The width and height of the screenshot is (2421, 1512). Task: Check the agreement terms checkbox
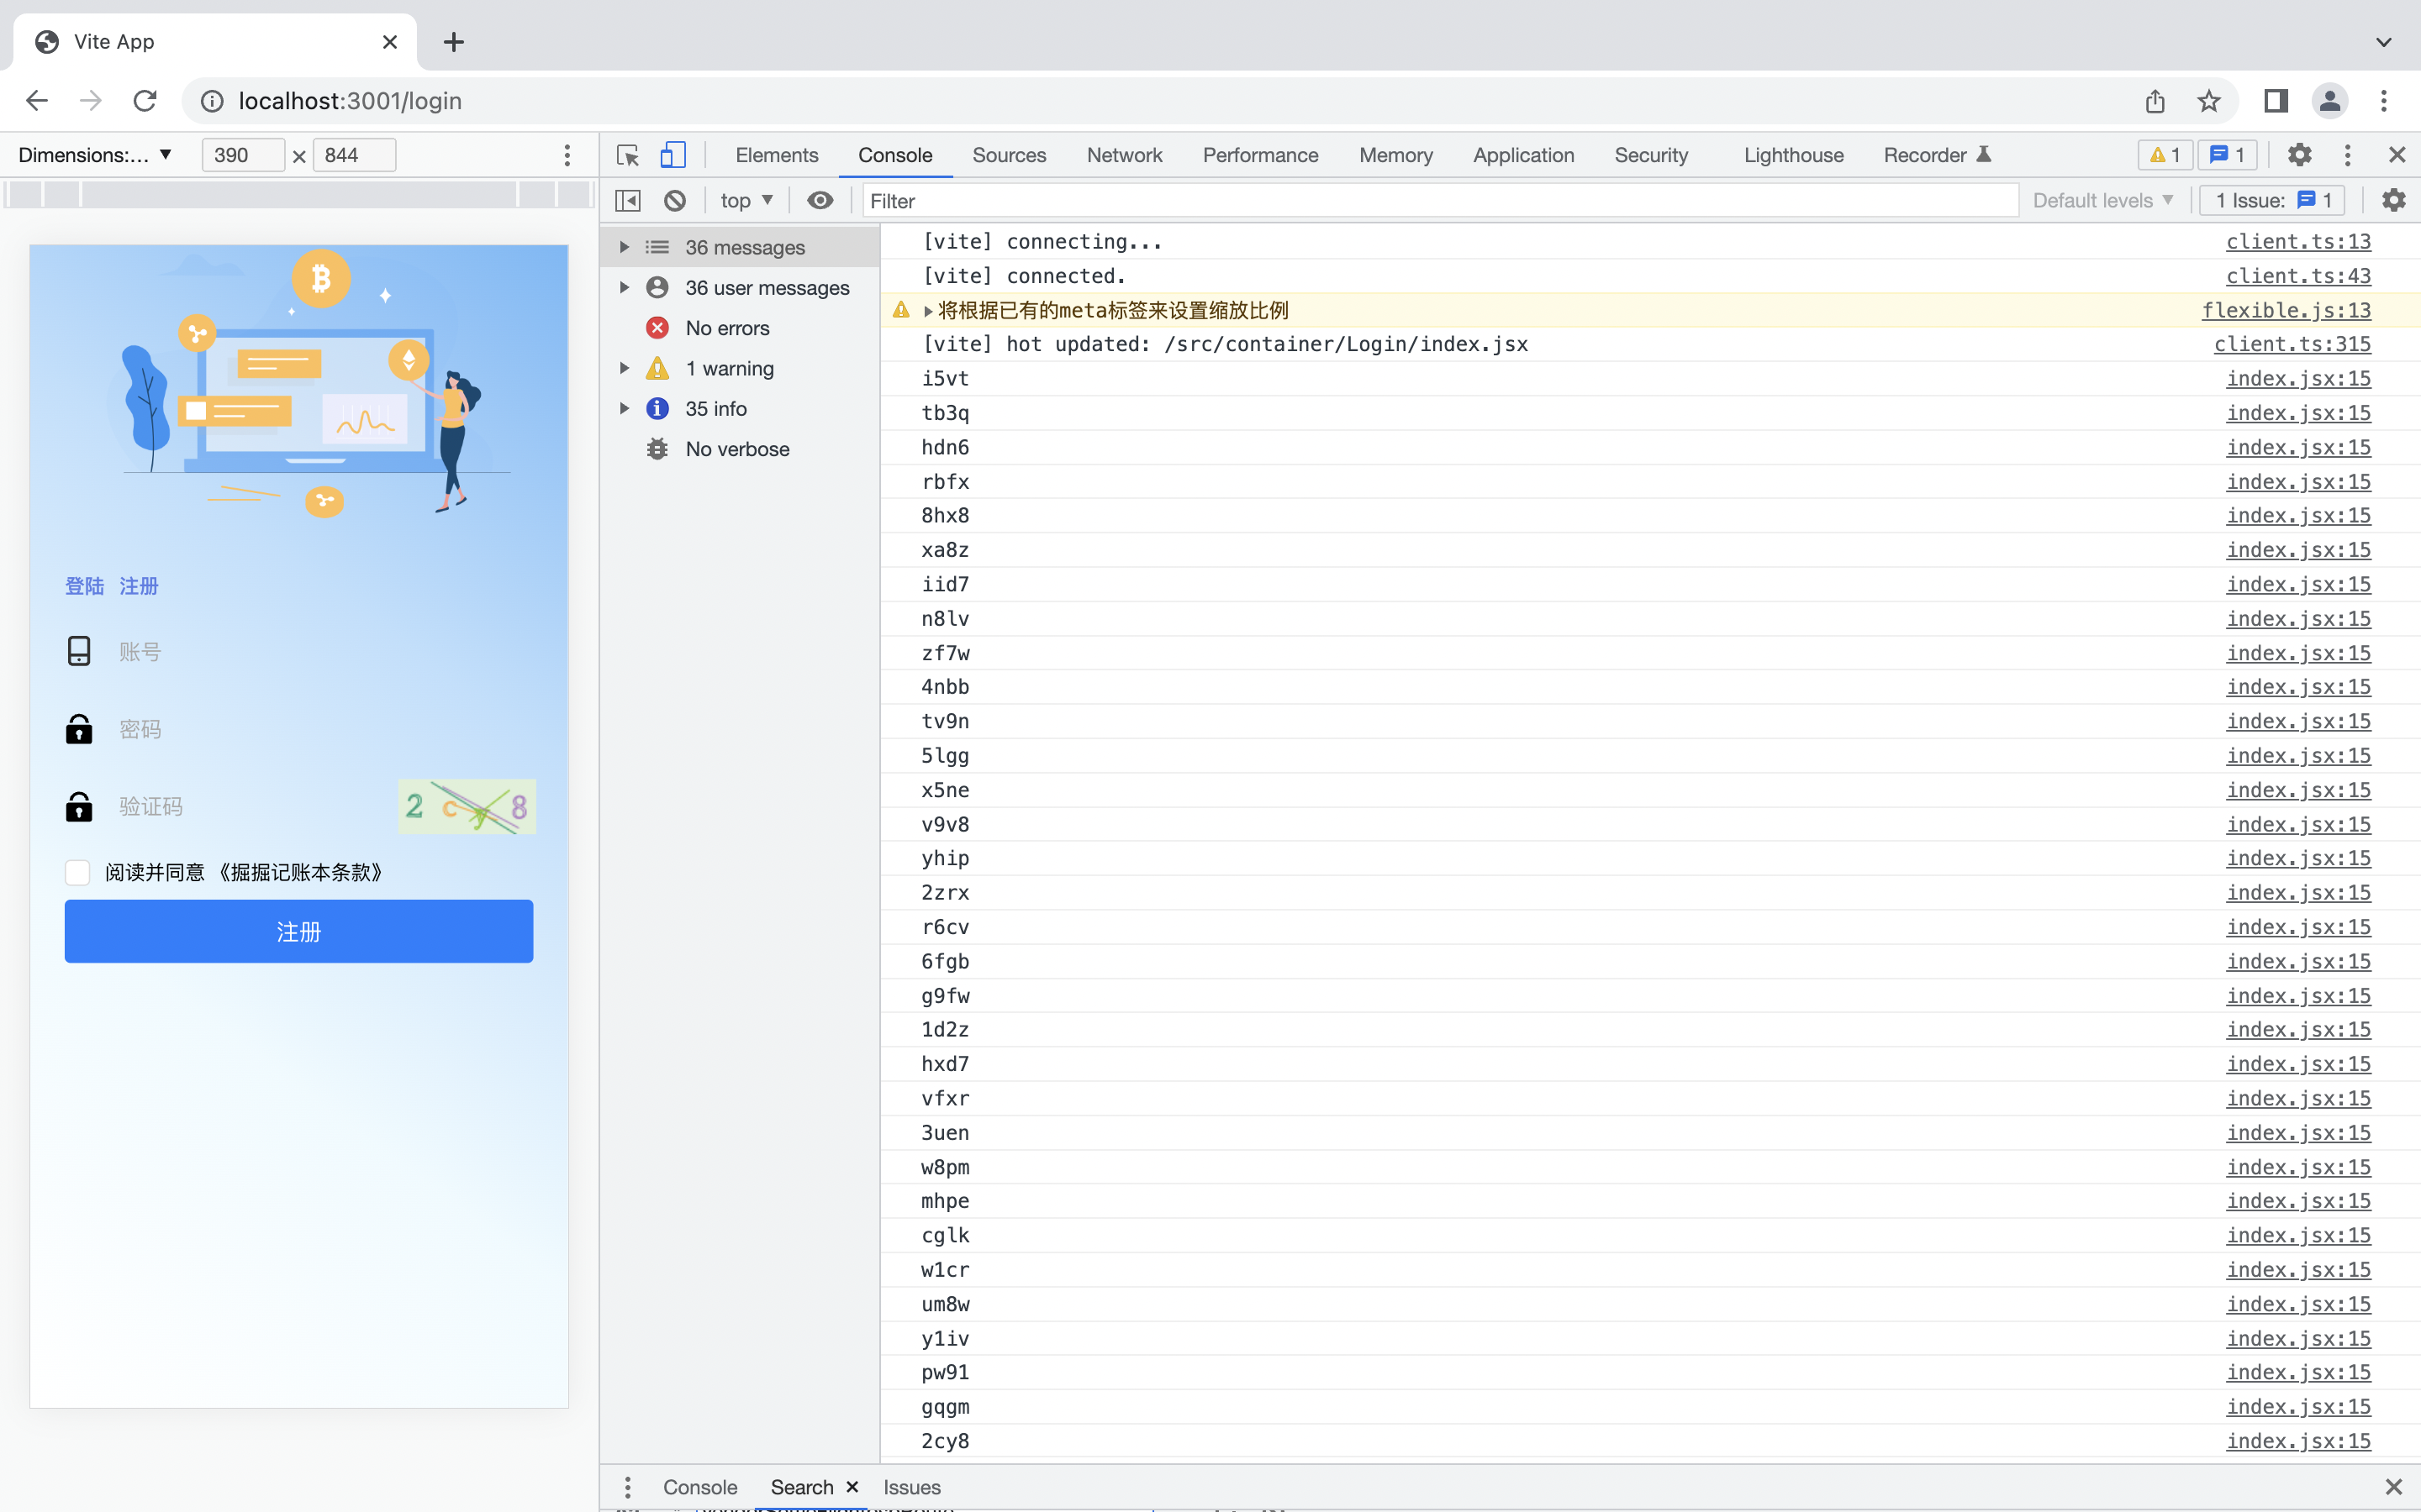(78, 872)
